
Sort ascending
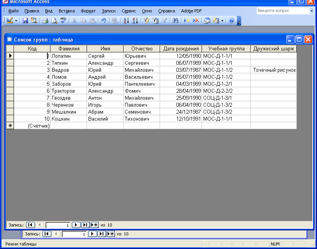click(126, 21)
